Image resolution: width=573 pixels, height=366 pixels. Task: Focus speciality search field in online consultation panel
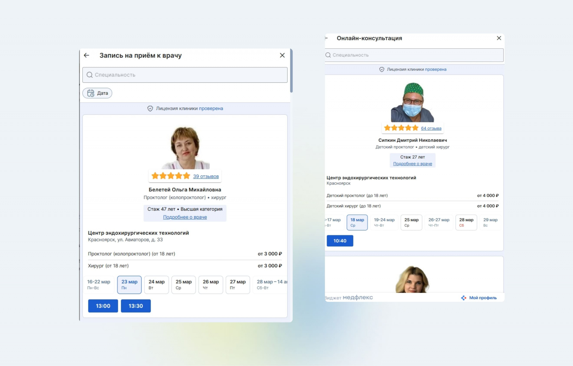click(414, 55)
